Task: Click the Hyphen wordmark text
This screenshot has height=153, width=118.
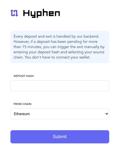Action: pyautogui.click(x=41, y=13)
